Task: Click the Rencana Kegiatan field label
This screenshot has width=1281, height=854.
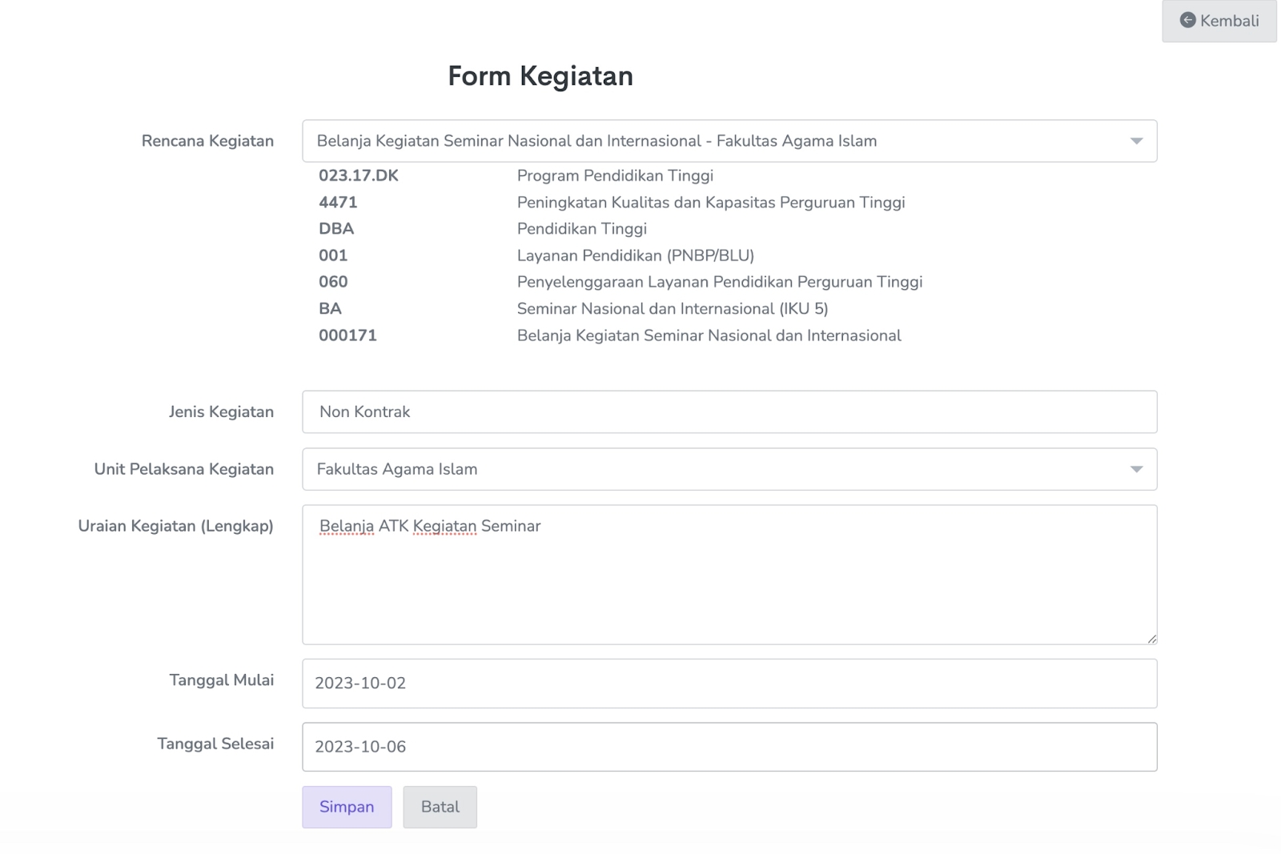Action: (207, 141)
